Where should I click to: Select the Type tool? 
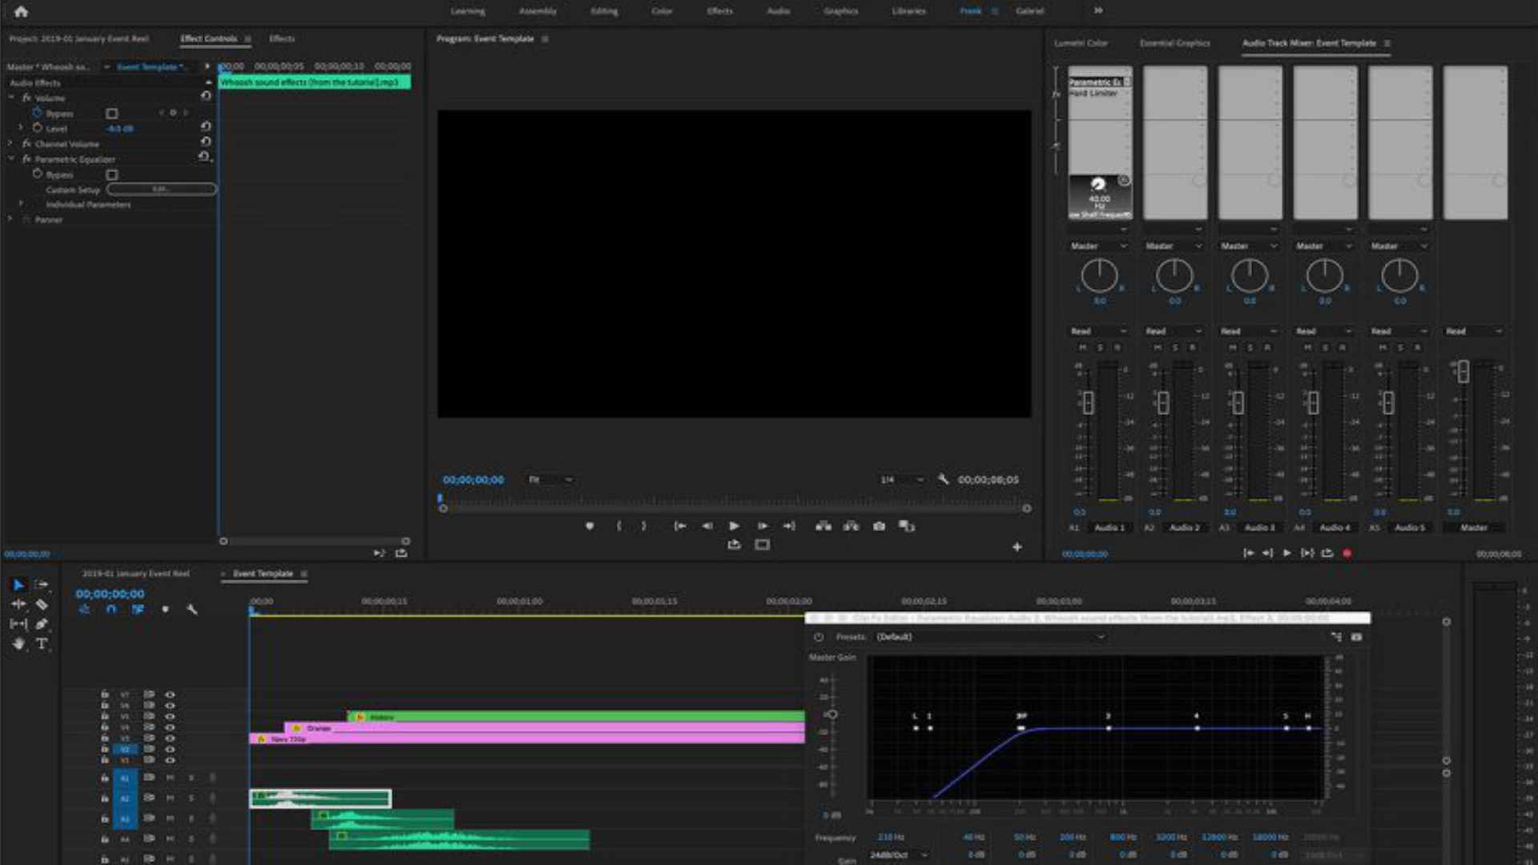[42, 644]
